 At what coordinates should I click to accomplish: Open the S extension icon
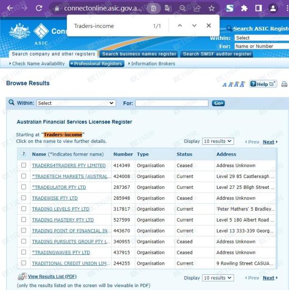click(230, 8)
